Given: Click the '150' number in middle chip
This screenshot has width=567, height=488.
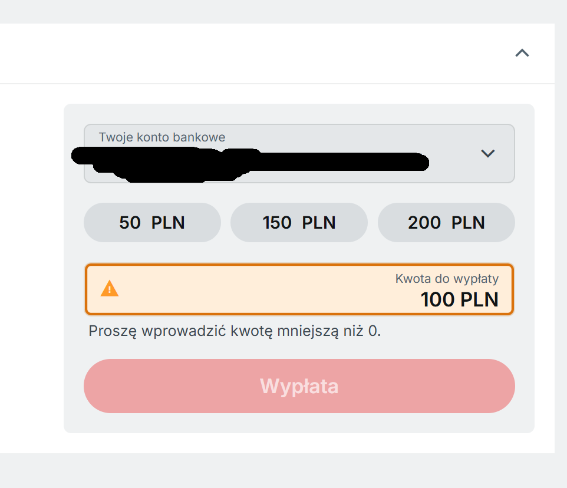Looking at the screenshot, I should [x=277, y=223].
